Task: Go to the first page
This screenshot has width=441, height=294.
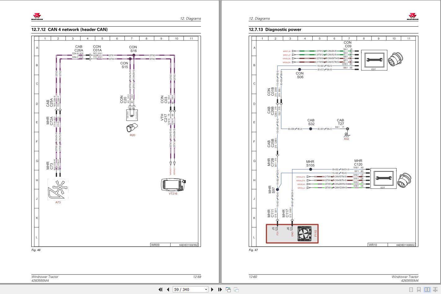Action: pos(160,289)
